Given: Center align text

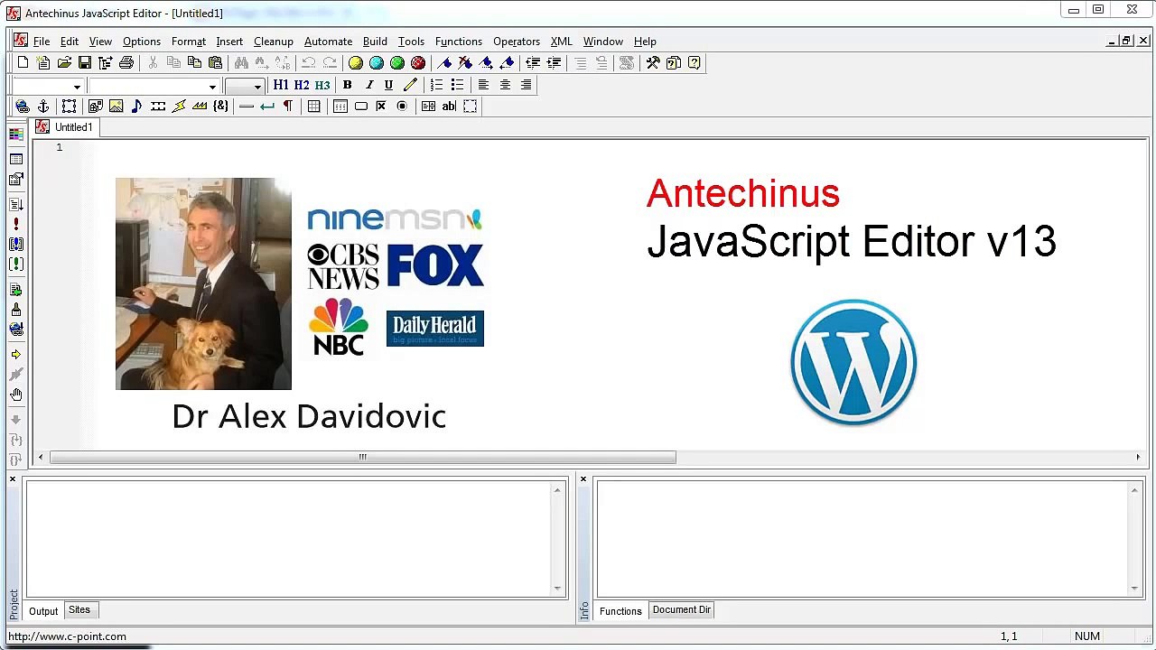Looking at the screenshot, I should click(505, 85).
